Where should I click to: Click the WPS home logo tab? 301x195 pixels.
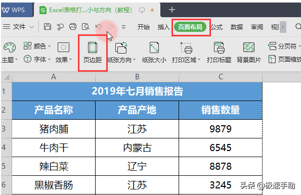pyautogui.click(x=17, y=10)
